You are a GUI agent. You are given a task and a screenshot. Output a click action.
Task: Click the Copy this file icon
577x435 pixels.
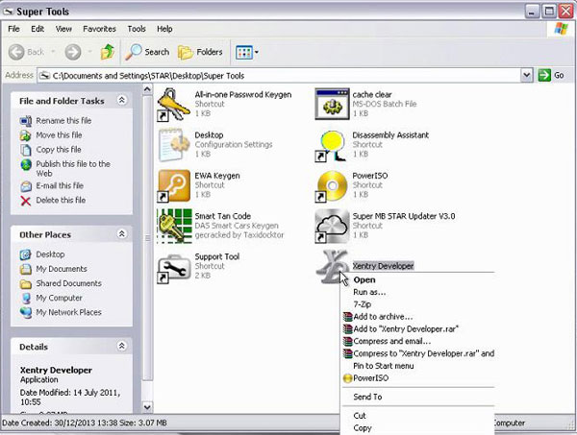[x=26, y=150]
